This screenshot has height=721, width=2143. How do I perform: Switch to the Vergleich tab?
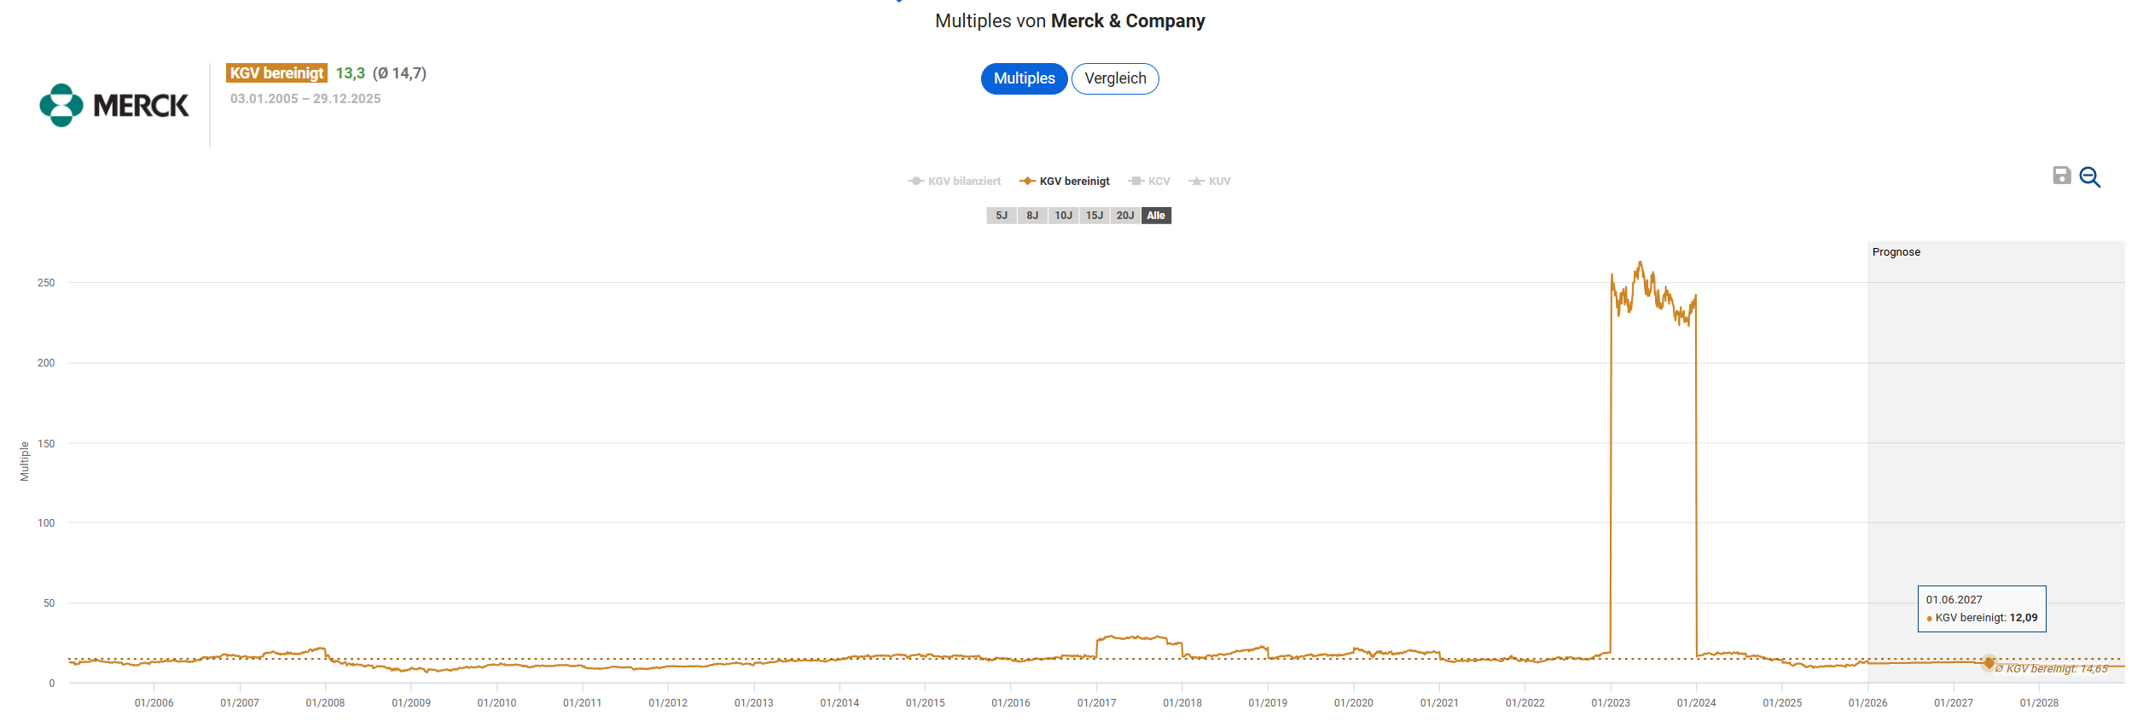(1115, 78)
